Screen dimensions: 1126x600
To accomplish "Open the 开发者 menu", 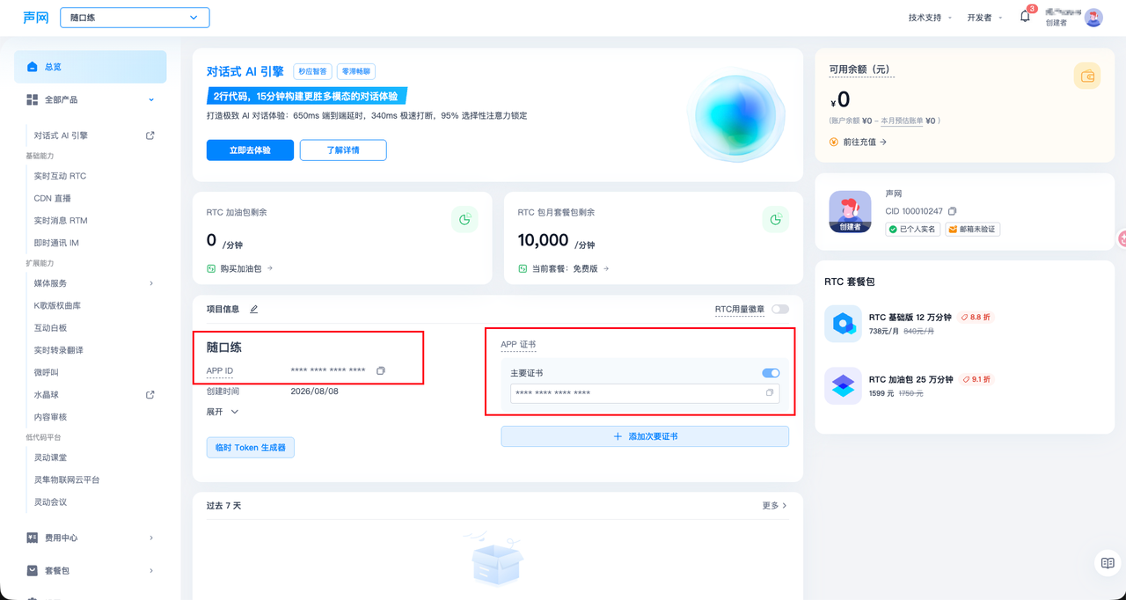I will tap(984, 18).
